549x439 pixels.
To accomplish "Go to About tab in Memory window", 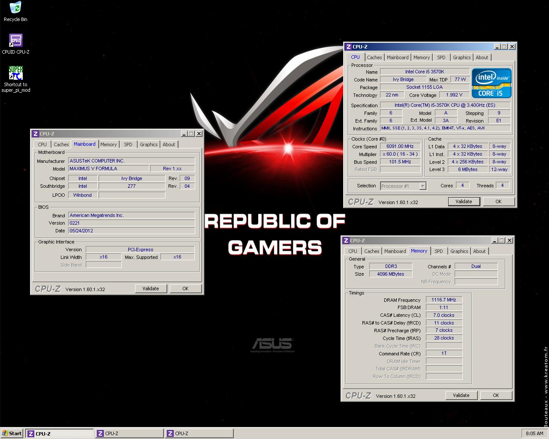I will (479, 251).
